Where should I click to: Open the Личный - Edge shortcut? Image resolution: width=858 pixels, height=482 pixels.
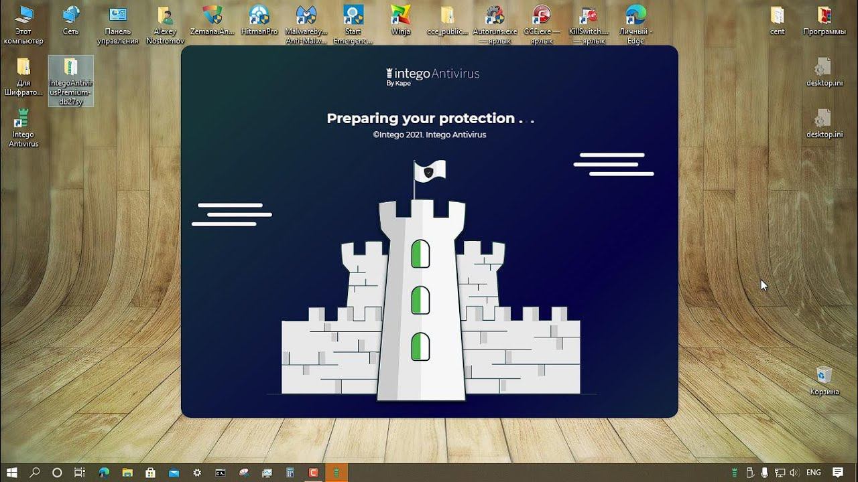coord(635,25)
